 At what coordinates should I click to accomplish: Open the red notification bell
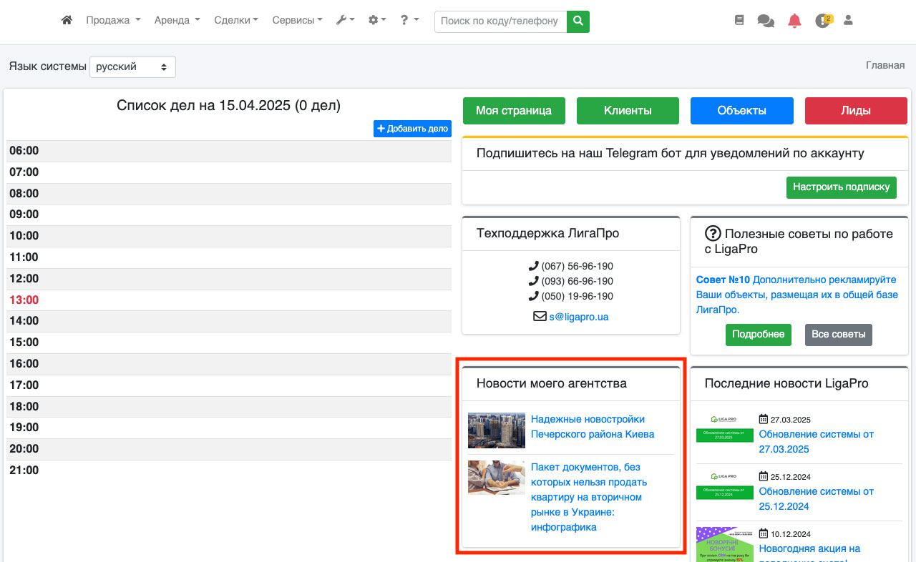794,21
